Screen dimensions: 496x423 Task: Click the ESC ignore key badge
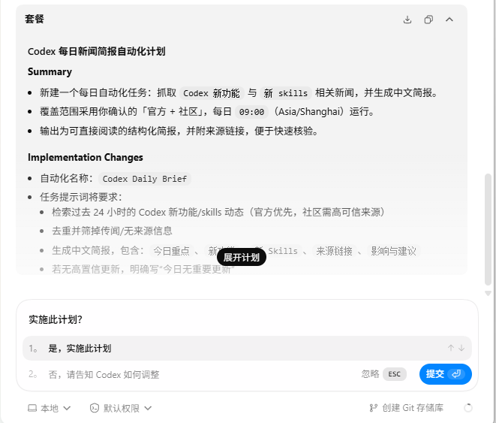395,374
